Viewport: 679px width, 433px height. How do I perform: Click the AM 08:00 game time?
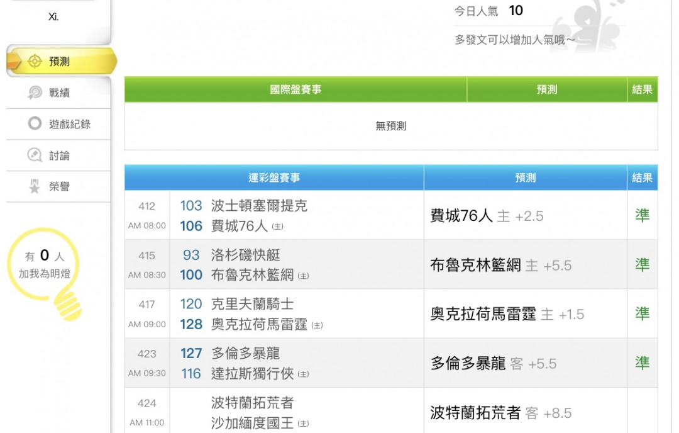146,225
